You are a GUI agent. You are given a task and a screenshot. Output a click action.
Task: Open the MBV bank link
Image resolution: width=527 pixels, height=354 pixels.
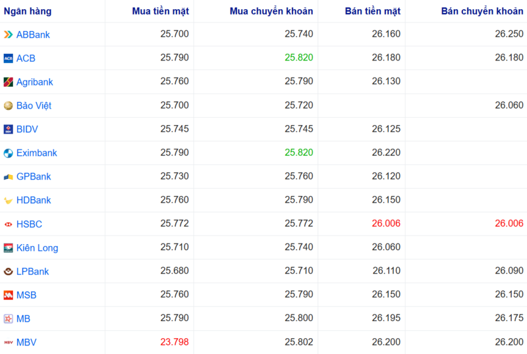click(26, 343)
